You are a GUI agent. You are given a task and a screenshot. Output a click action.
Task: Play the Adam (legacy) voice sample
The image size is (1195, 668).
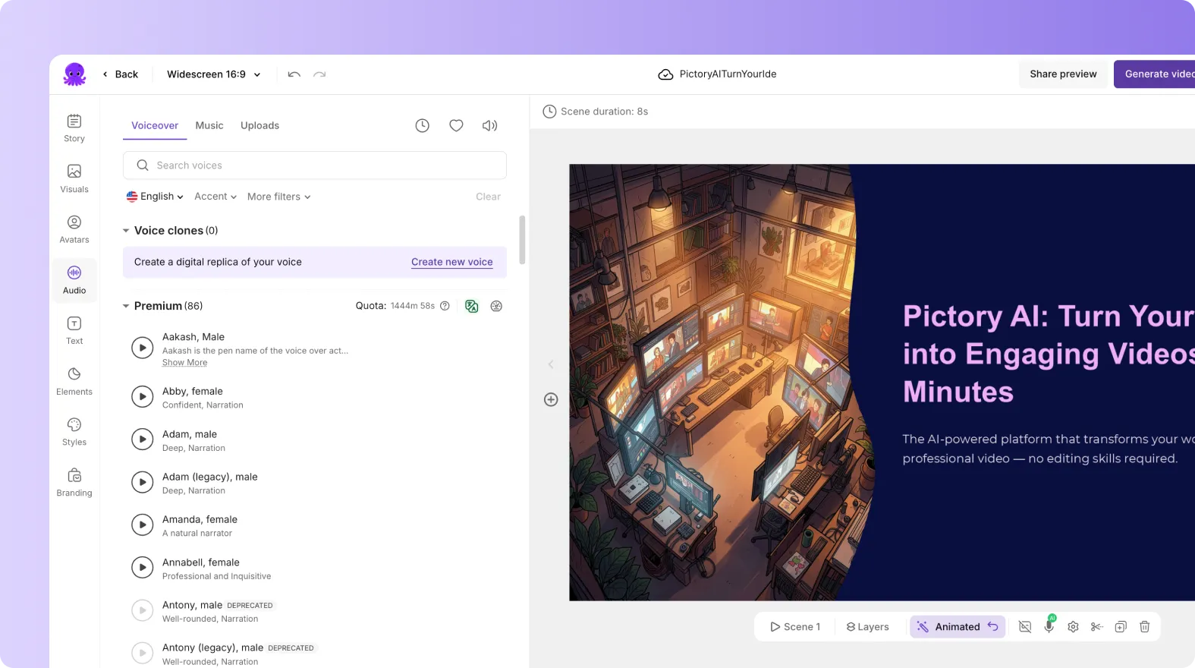[x=143, y=482]
